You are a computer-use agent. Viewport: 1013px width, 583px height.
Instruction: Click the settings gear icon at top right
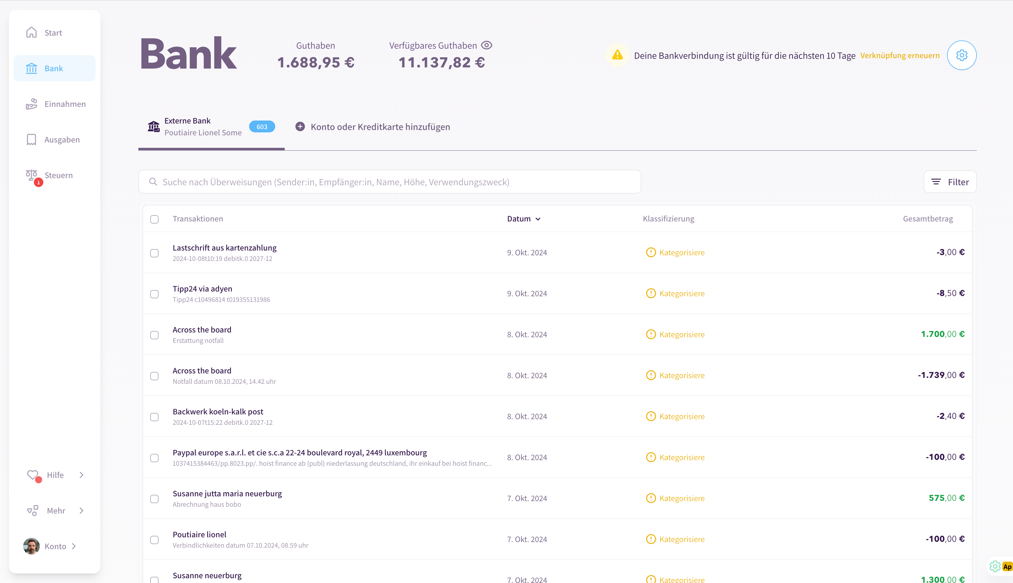point(961,55)
